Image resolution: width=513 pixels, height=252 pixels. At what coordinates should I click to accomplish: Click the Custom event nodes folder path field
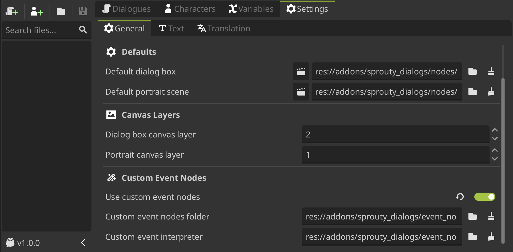(382, 217)
